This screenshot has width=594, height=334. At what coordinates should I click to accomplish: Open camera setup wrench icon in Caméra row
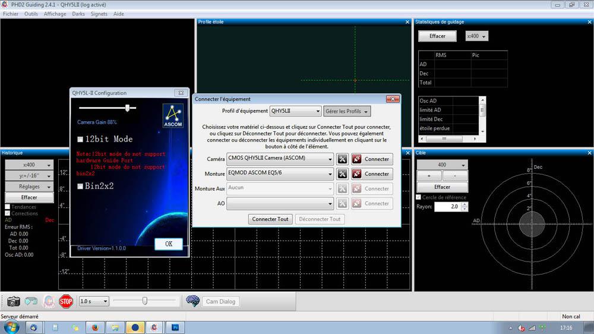coord(342,159)
